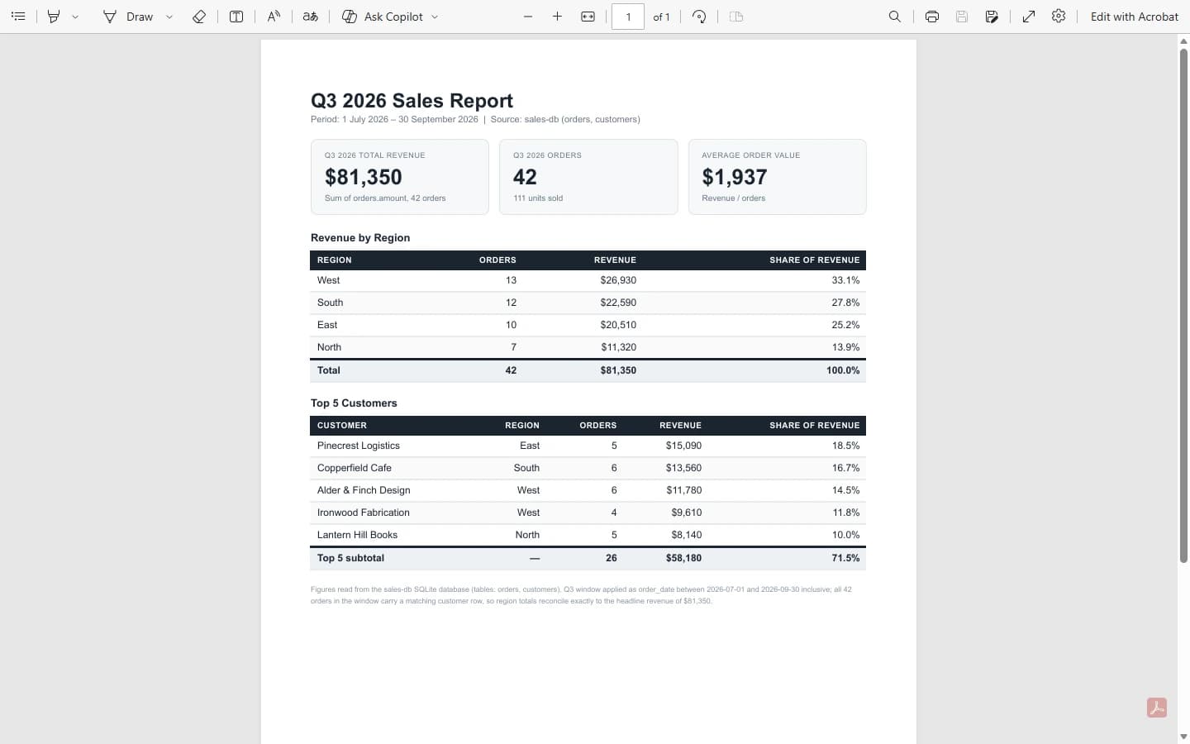Open the table of contents panel

(18, 17)
